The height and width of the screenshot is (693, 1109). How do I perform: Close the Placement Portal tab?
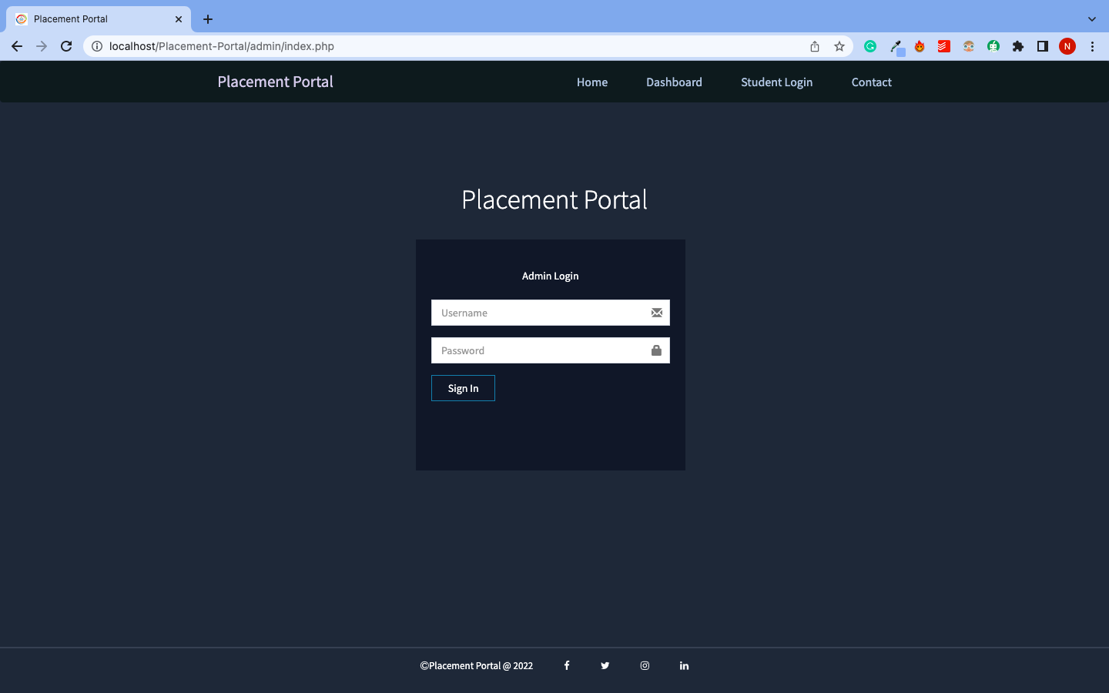(x=179, y=19)
